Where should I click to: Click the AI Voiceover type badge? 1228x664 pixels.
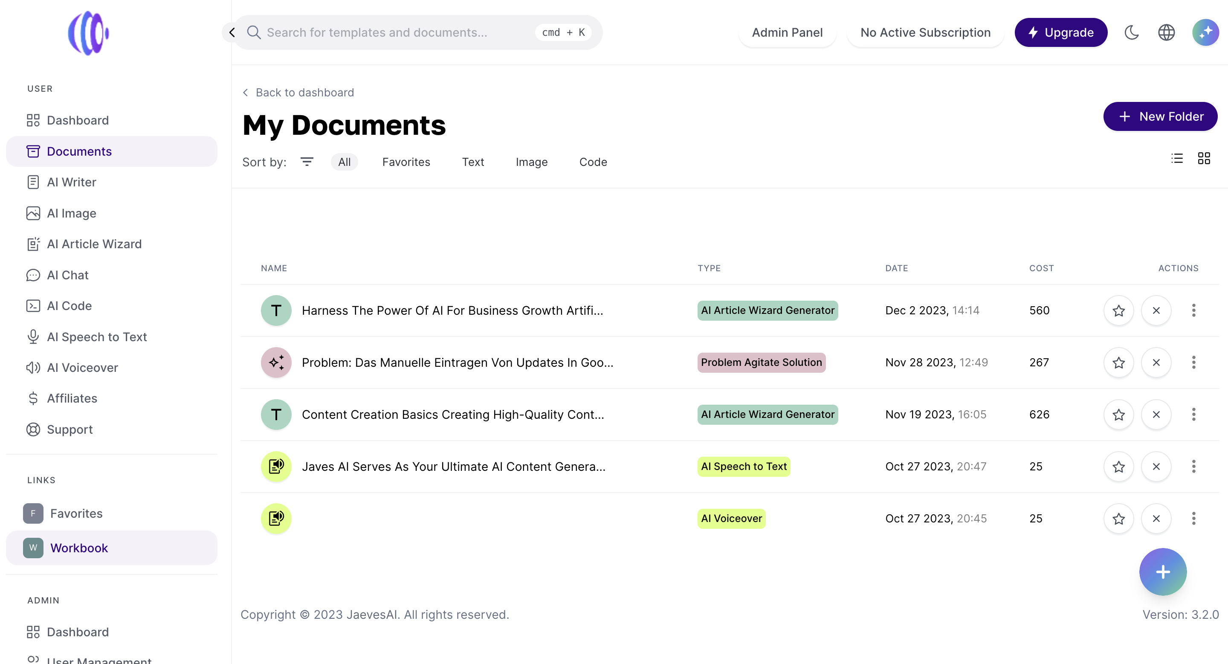[x=731, y=518]
